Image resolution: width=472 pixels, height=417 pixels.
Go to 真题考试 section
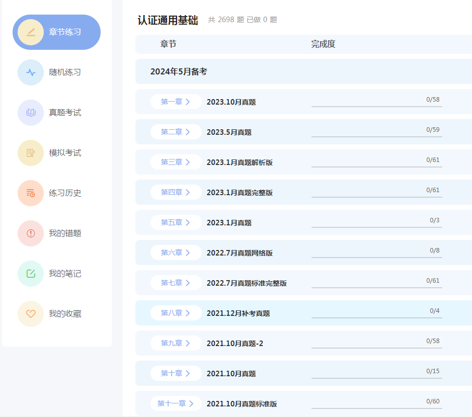[x=65, y=113]
